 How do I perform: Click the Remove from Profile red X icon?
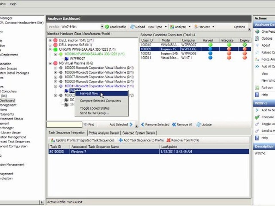[x=168, y=140]
